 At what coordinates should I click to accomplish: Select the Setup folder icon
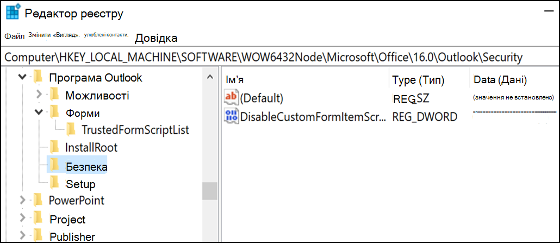[54, 183]
